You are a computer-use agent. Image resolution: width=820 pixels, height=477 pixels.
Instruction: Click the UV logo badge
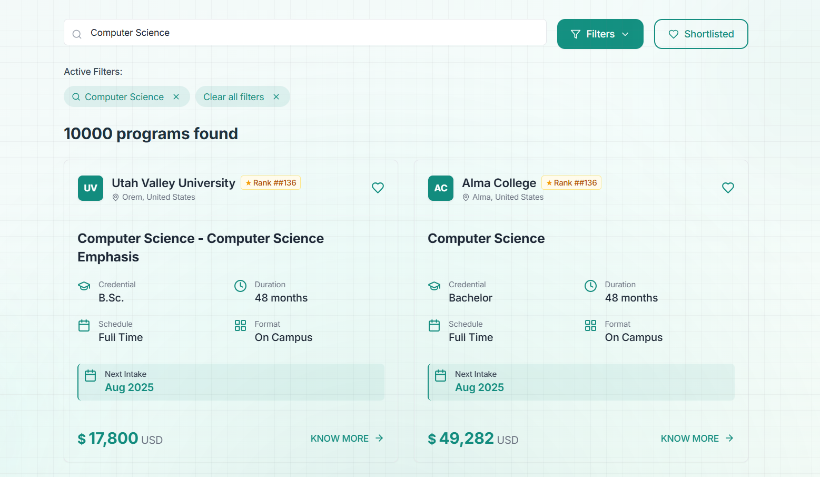[x=91, y=188]
